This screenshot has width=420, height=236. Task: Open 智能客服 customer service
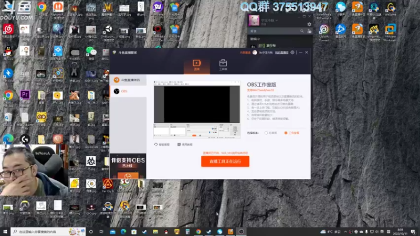point(162,145)
